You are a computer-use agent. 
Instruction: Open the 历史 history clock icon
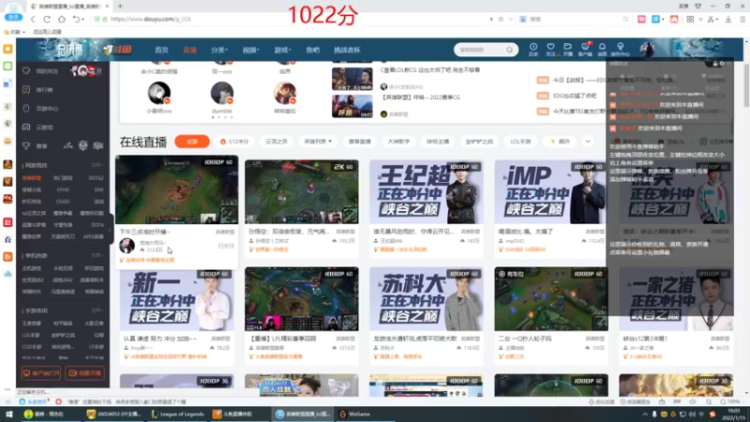[532, 49]
